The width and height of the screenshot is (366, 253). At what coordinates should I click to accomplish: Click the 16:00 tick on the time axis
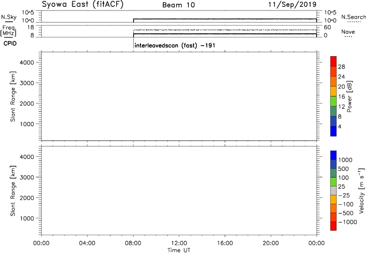(225, 242)
